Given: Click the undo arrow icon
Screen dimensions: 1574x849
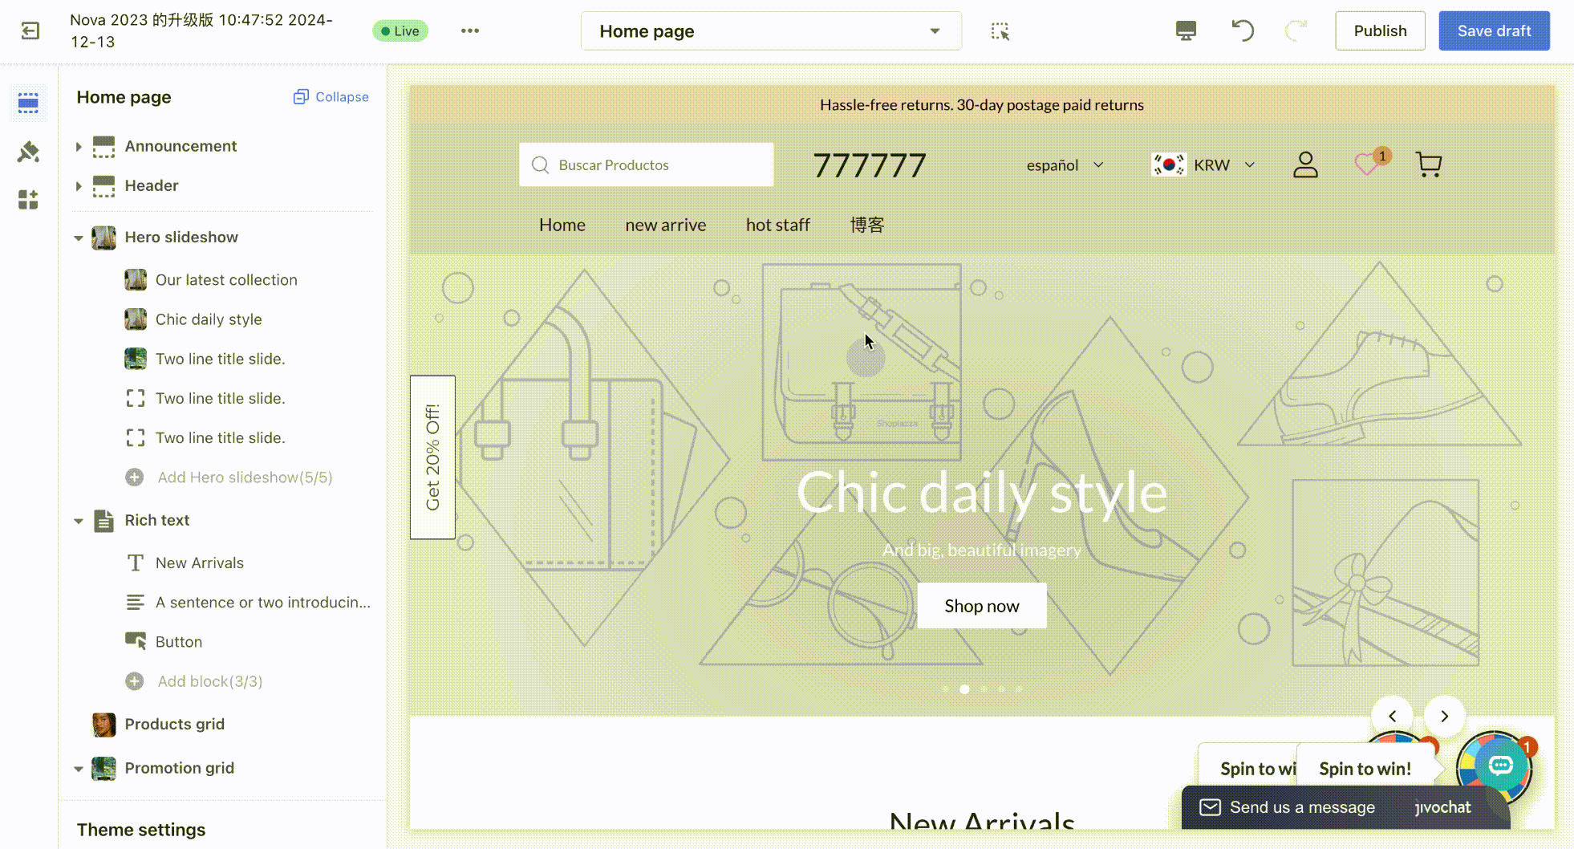Looking at the screenshot, I should pyautogui.click(x=1243, y=31).
